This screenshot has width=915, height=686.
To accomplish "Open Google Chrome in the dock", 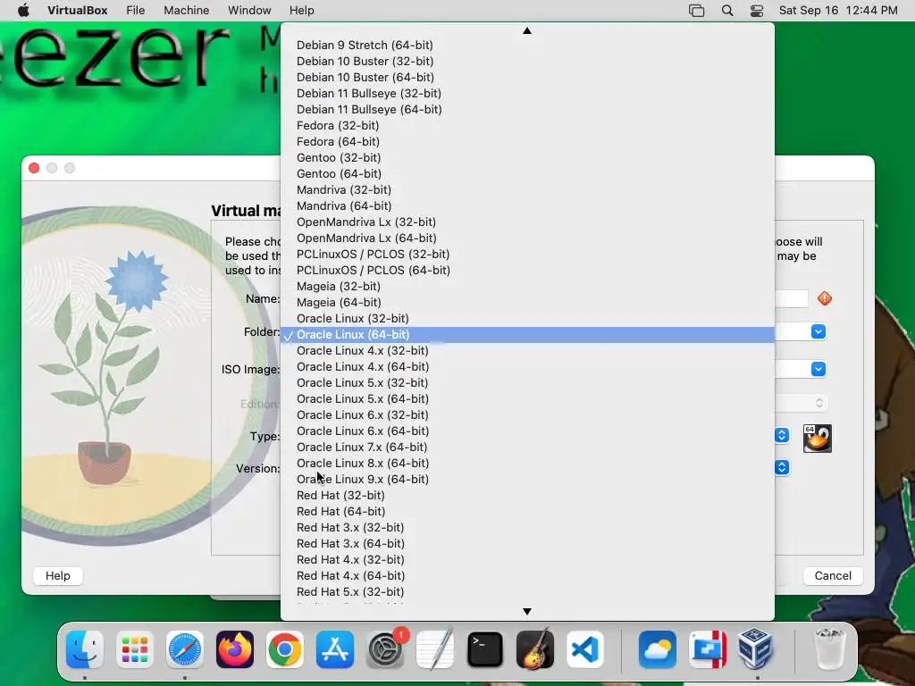I will [285, 649].
